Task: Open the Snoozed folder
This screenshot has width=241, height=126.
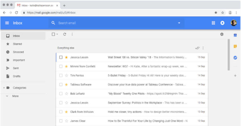Action: point(23,52)
